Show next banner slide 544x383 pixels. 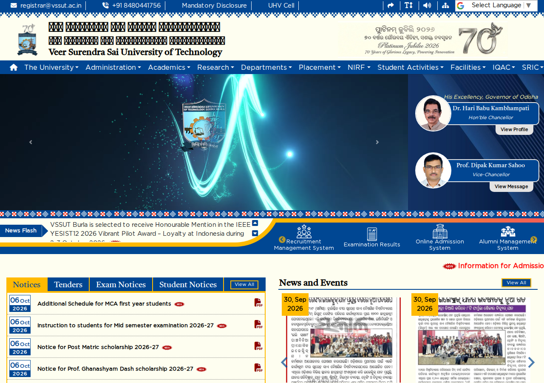pyautogui.click(x=377, y=142)
